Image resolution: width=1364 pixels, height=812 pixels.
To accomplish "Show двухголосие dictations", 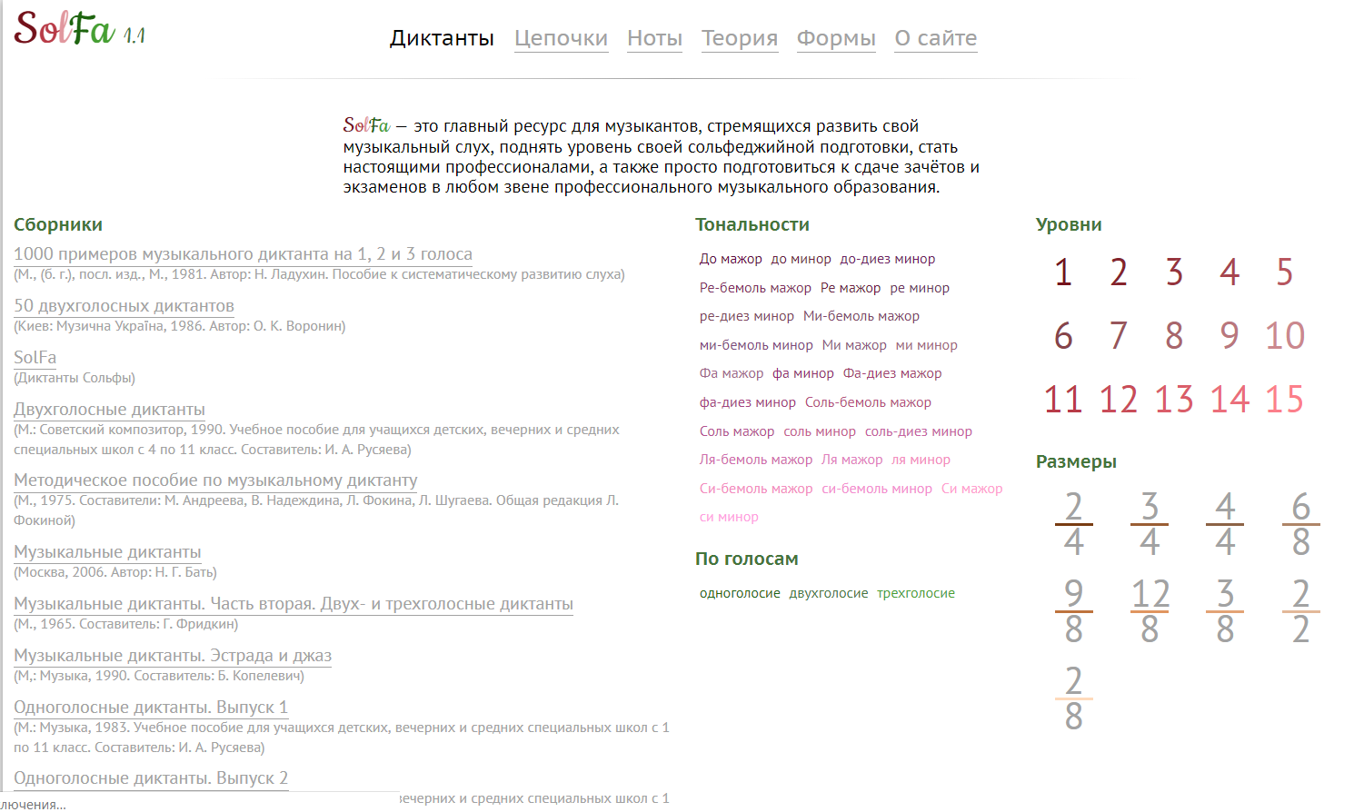I will [x=828, y=593].
